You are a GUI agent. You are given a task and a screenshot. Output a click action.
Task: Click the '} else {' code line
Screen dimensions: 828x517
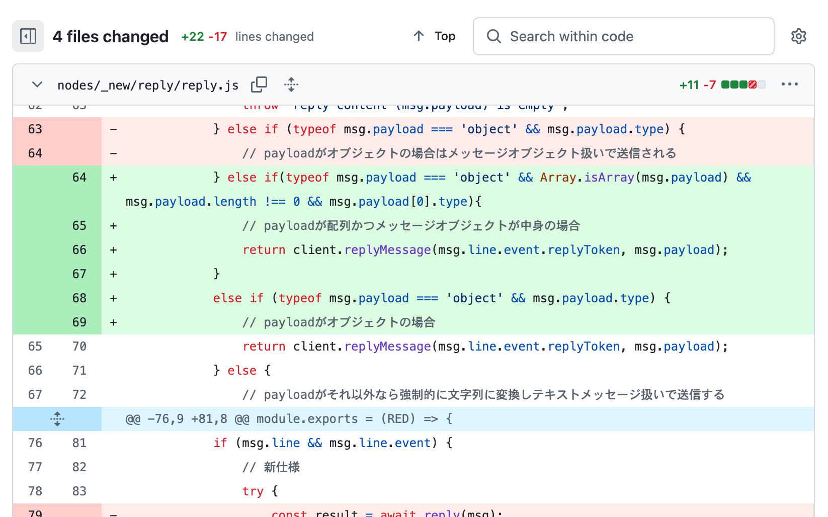click(x=242, y=371)
